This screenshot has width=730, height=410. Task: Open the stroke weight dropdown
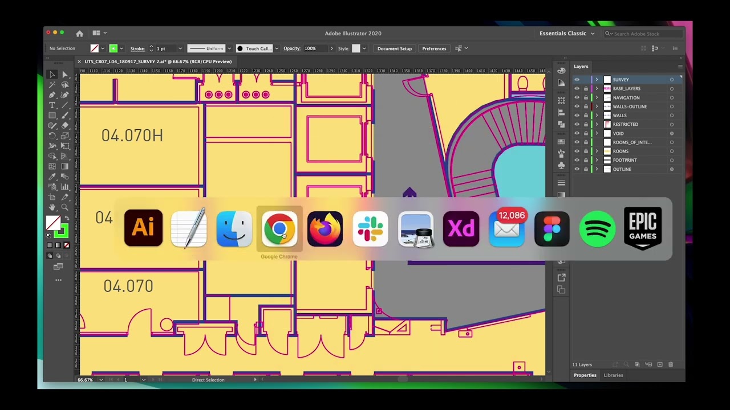180,48
